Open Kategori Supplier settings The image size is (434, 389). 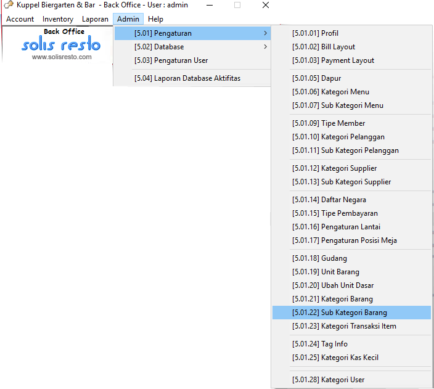334,168
